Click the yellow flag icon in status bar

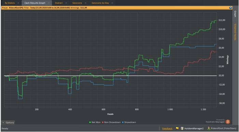coord(177,128)
